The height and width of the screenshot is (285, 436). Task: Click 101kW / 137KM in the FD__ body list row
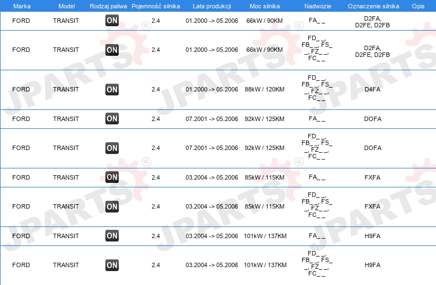point(265,265)
